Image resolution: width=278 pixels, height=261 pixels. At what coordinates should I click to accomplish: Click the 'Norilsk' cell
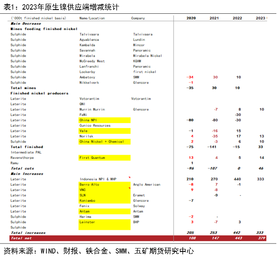point(86,136)
